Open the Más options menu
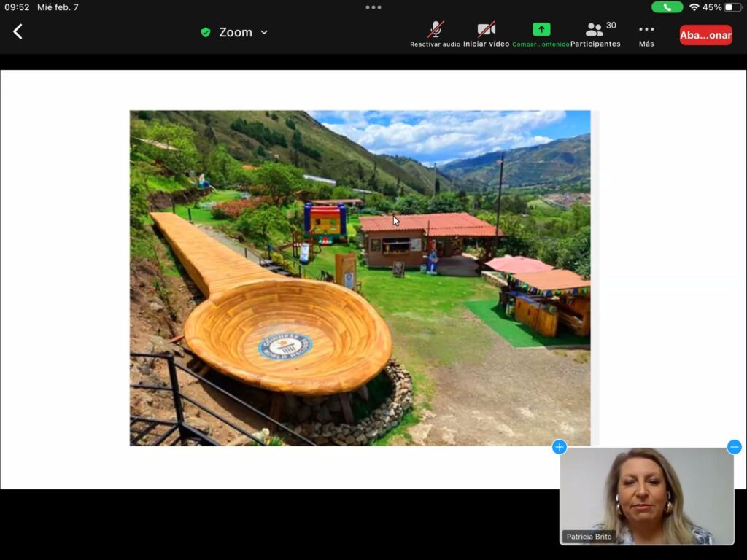 click(x=646, y=34)
